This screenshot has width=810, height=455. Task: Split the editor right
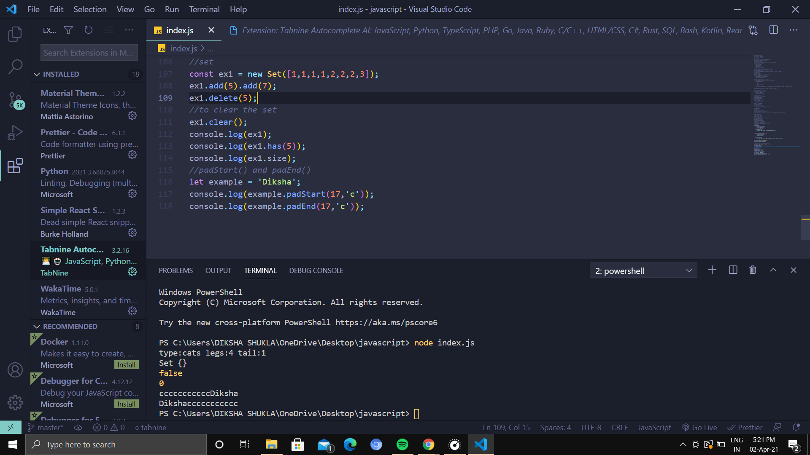(x=773, y=30)
